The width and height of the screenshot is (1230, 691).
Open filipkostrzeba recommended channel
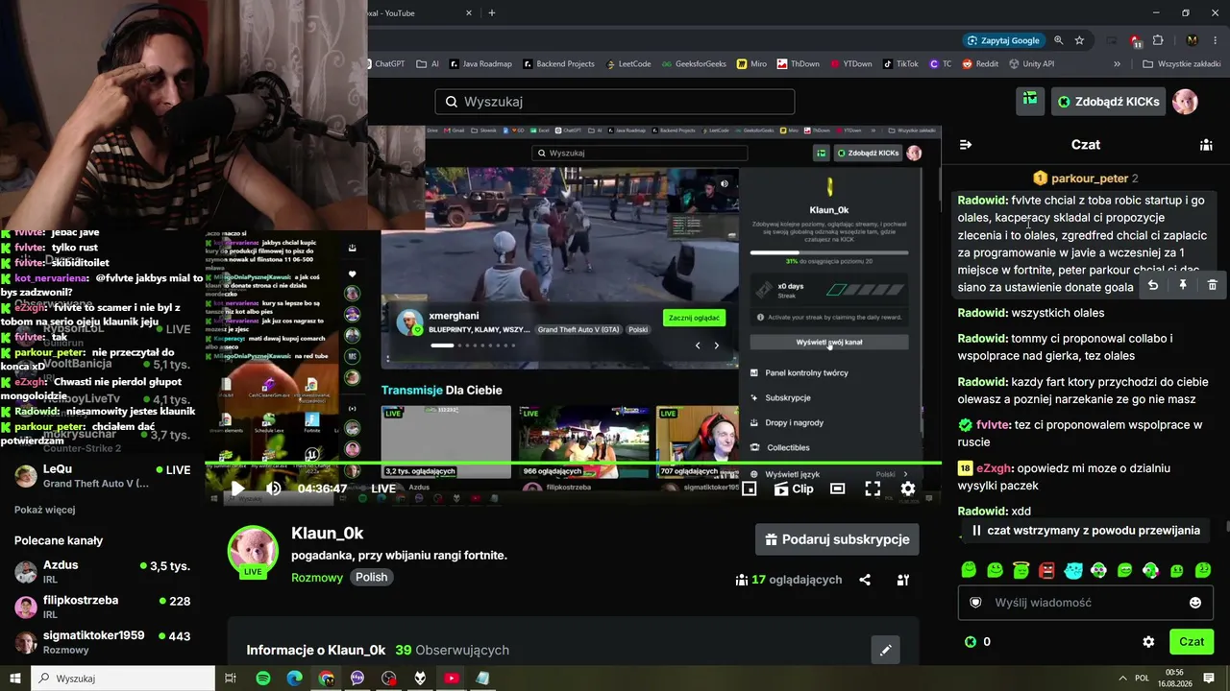[x=103, y=607]
